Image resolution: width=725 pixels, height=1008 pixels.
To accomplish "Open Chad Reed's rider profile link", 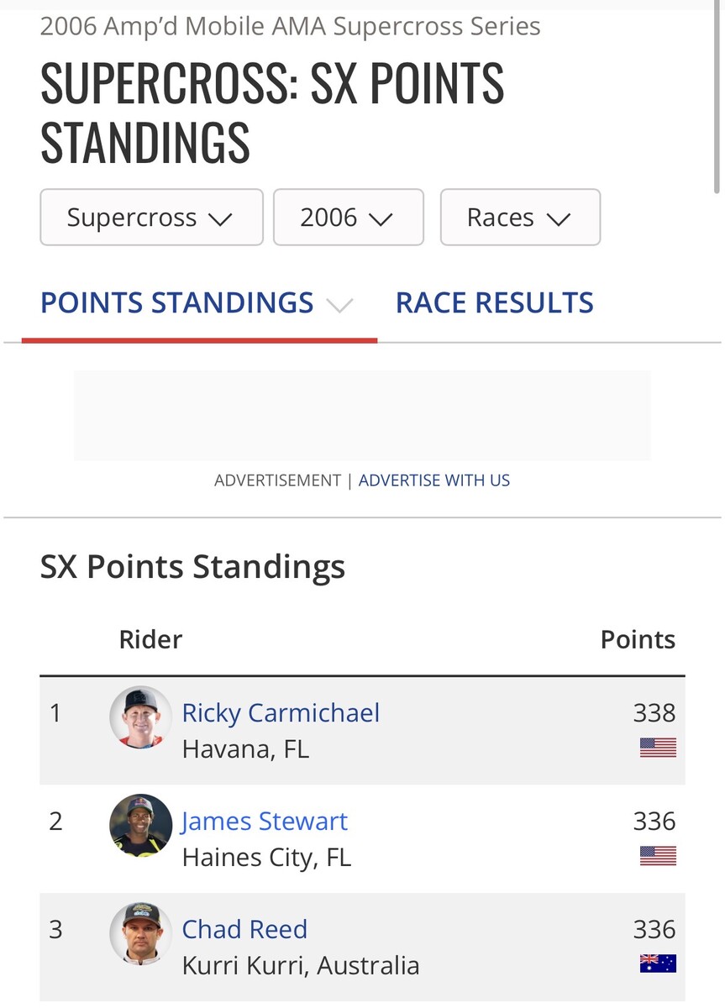I will pyautogui.click(x=244, y=929).
